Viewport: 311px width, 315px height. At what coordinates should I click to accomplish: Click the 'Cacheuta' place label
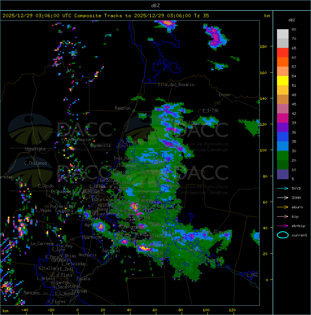[x=64, y=211]
